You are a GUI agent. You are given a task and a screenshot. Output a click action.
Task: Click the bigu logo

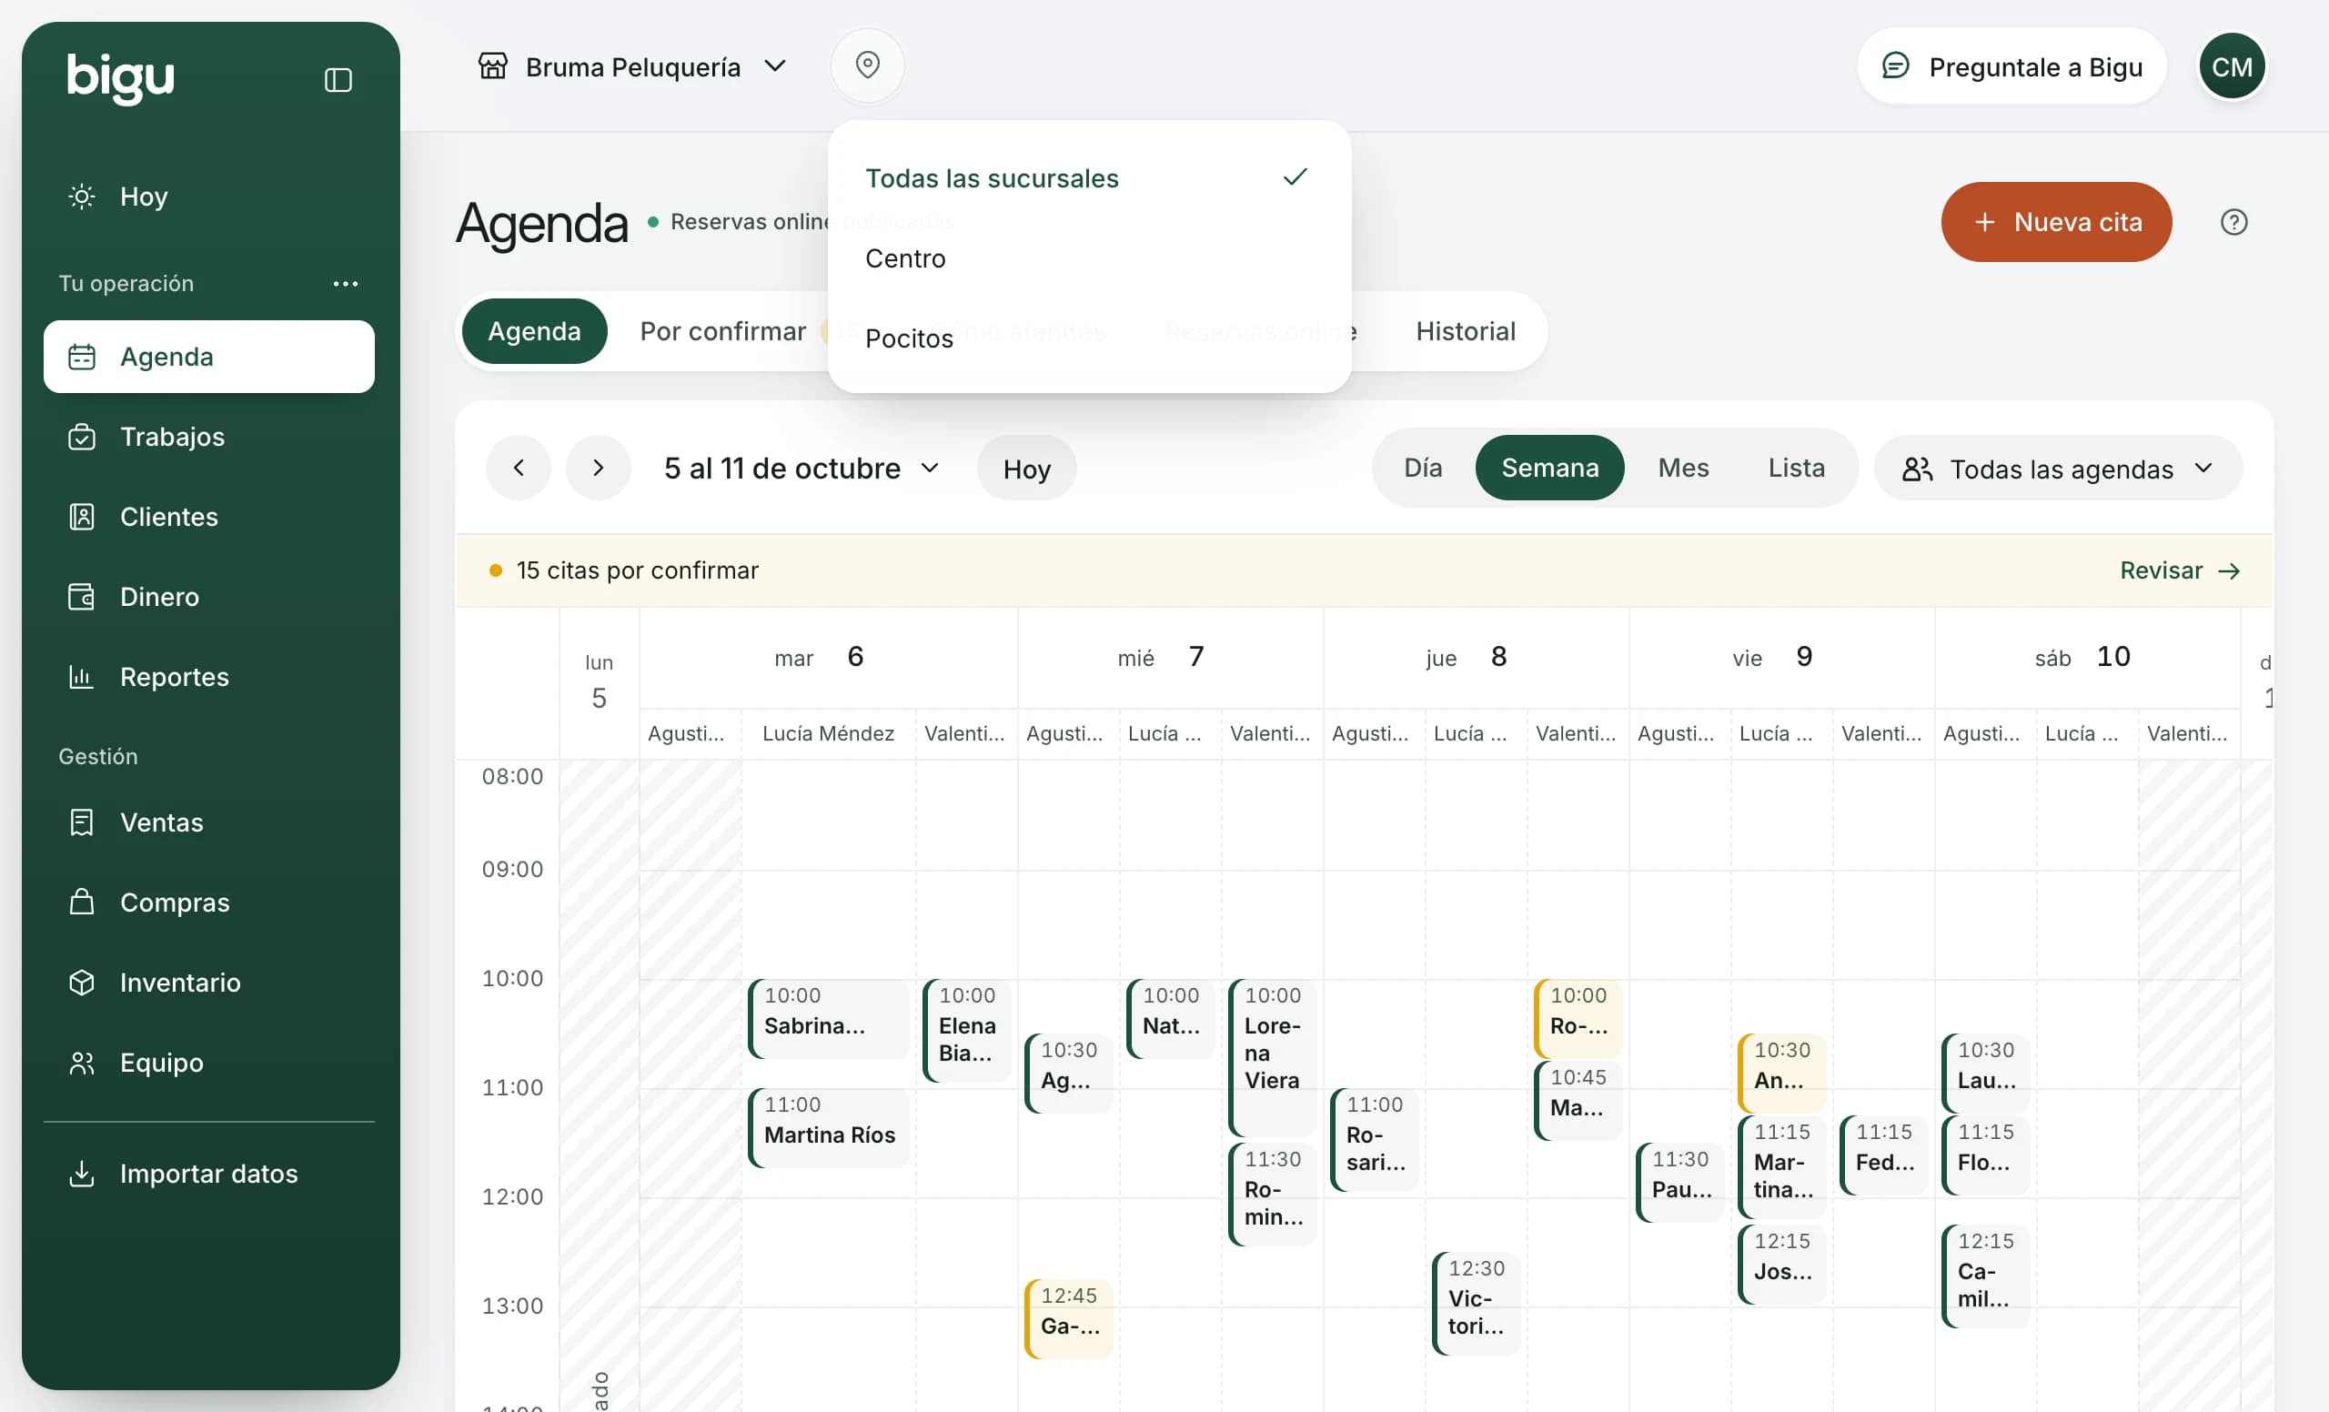120,77
